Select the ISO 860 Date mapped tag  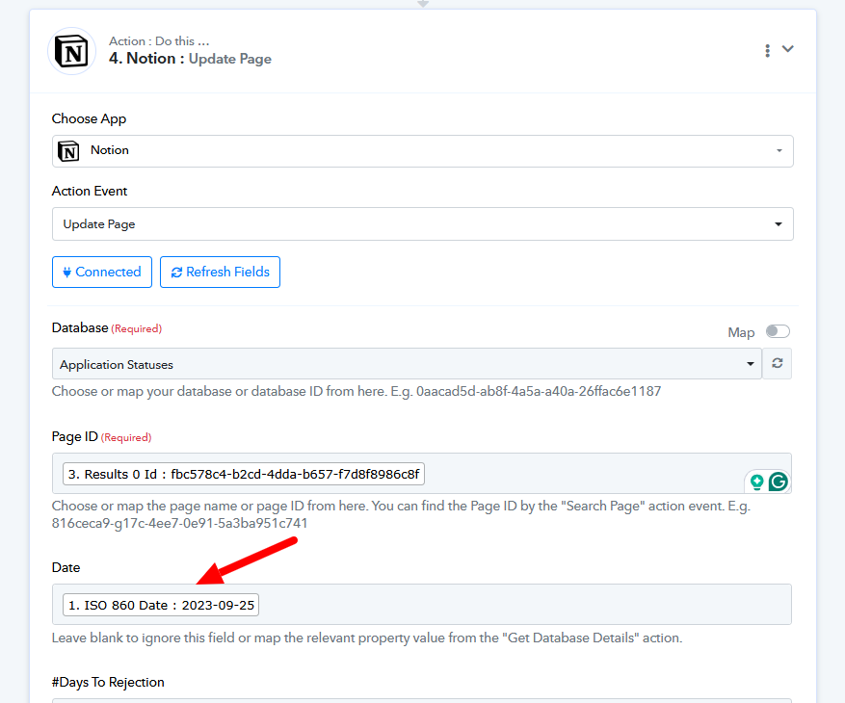click(x=161, y=605)
